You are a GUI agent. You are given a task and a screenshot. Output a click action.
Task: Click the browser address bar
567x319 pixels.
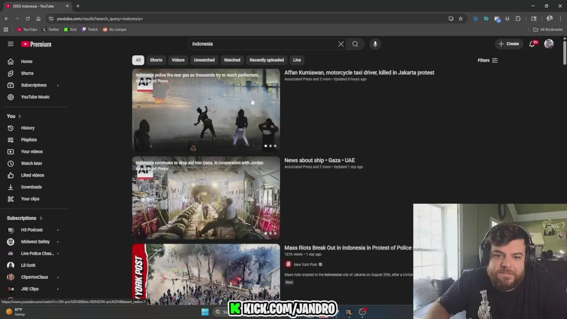point(248,19)
